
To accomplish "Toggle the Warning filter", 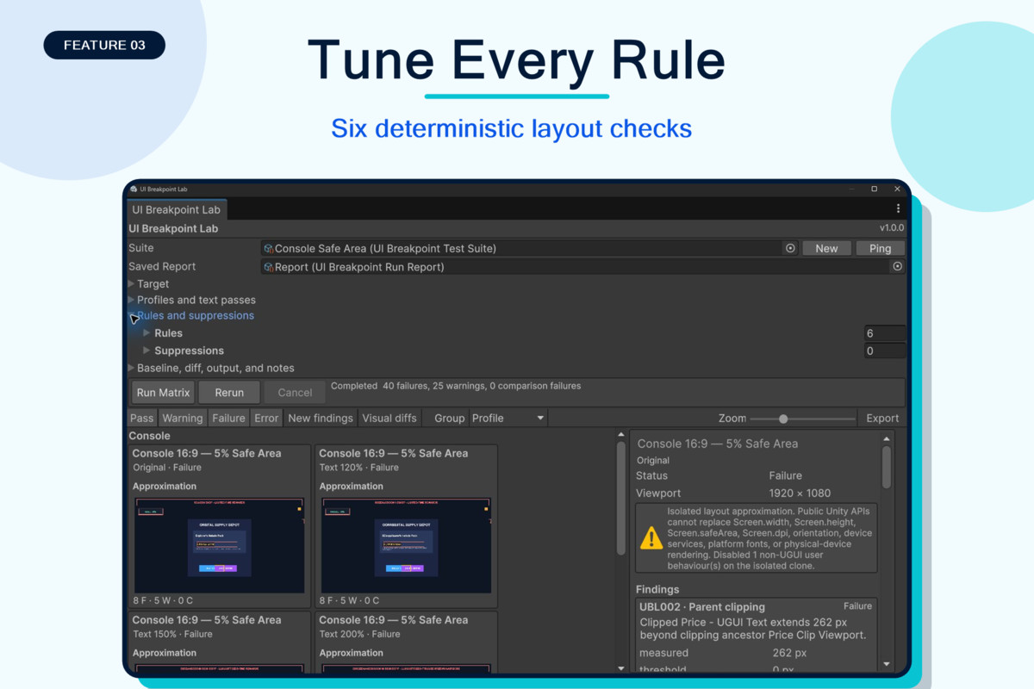I will click(183, 418).
